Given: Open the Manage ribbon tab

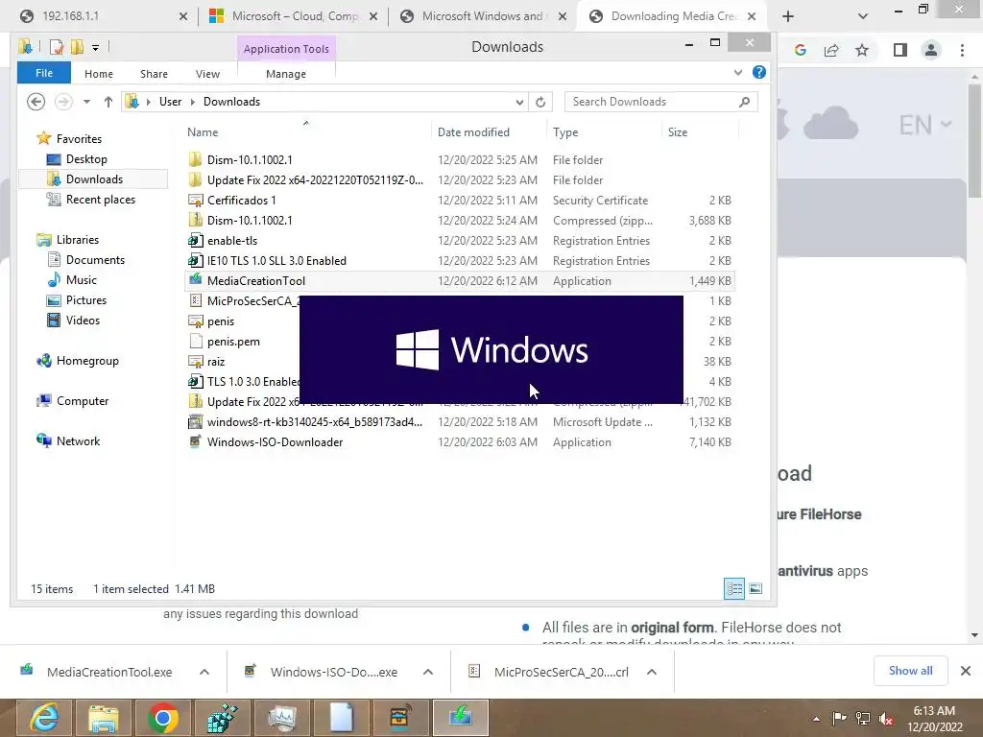Looking at the screenshot, I should click(286, 74).
